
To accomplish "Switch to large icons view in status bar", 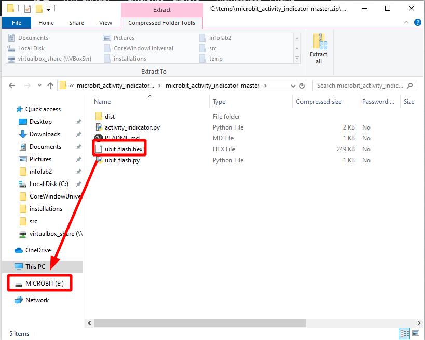I will [x=416, y=333].
